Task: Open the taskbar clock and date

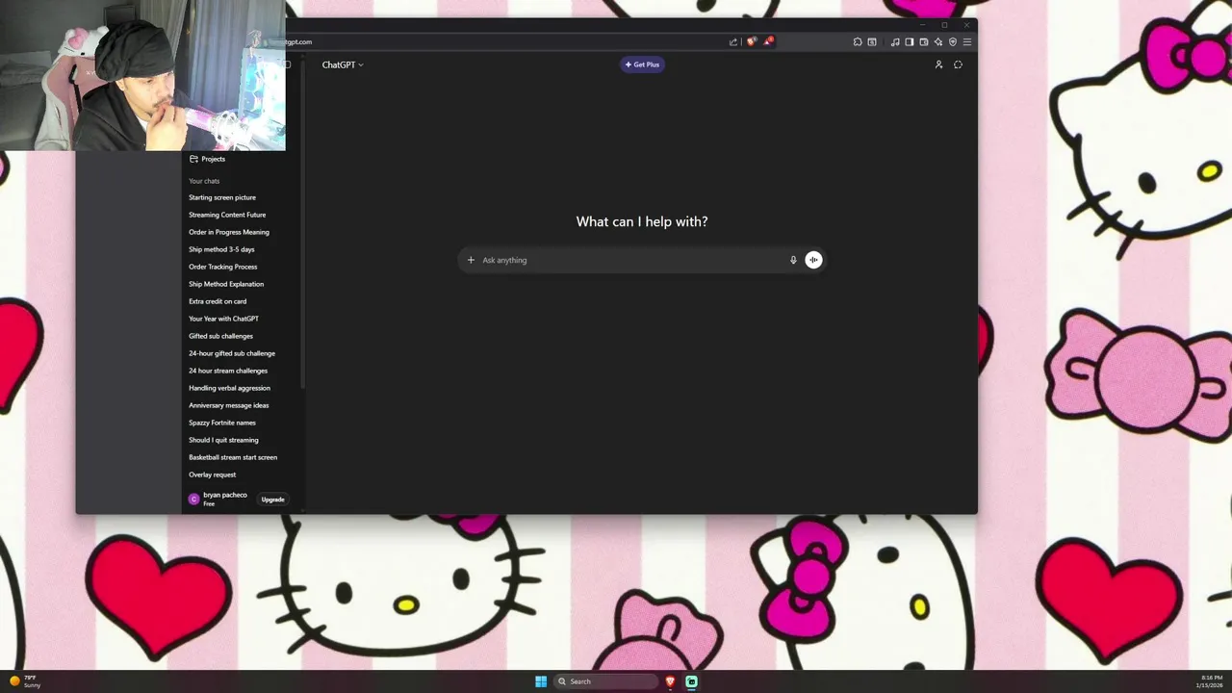Action: pyautogui.click(x=1210, y=681)
